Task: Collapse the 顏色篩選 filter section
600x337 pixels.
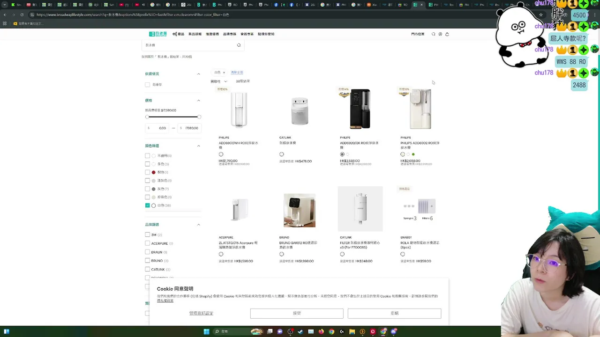Action: pos(198,146)
